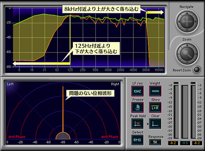Click the Navigate right arrow
Image resolution: width=205 pixels, height=151 pixels.
pyautogui.click(x=196, y=22)
